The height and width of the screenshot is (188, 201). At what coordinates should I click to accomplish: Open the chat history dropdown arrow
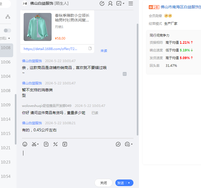pyautogui.click(x=132, y=144)
